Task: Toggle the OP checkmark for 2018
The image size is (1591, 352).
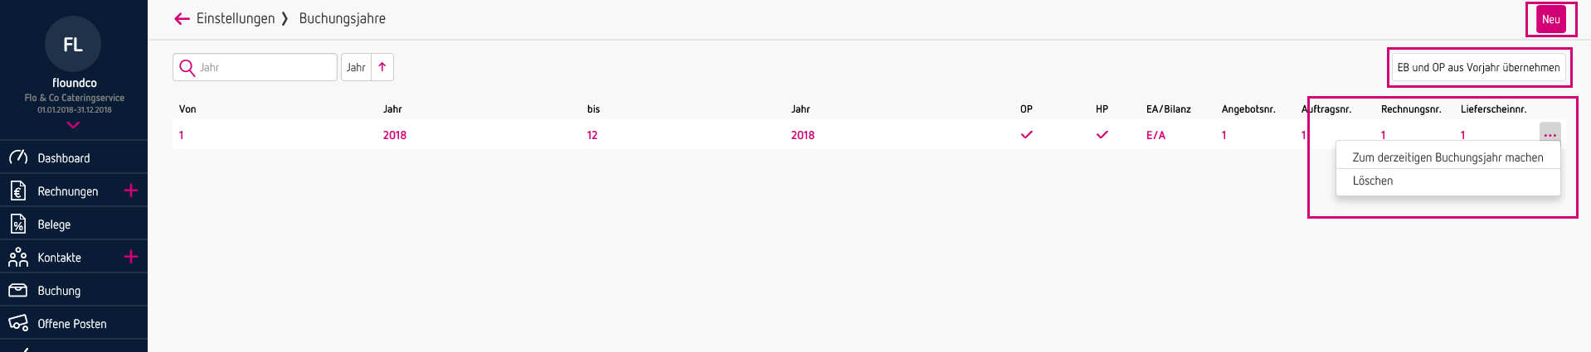Action: [x=1027, y=135]
